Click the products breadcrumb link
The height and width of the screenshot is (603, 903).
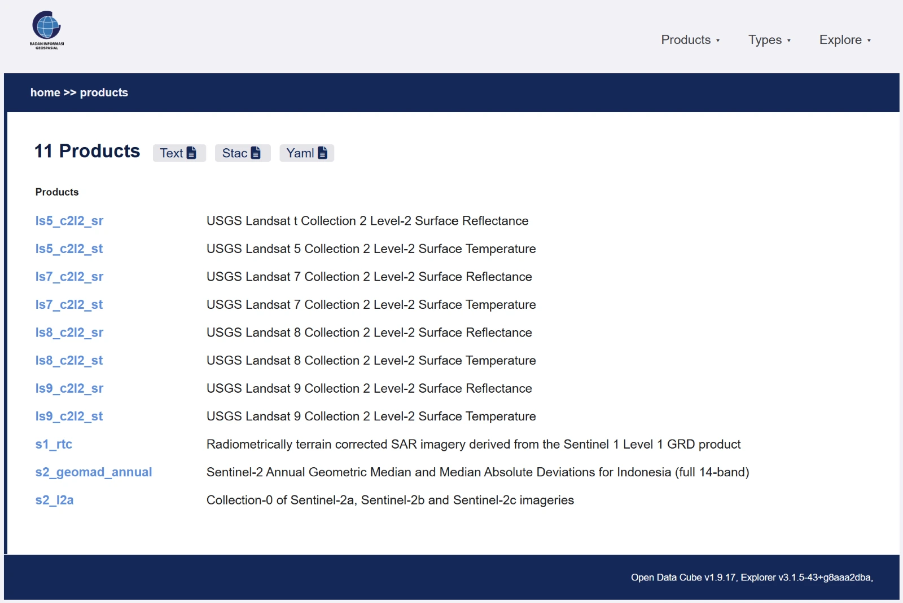104,92
